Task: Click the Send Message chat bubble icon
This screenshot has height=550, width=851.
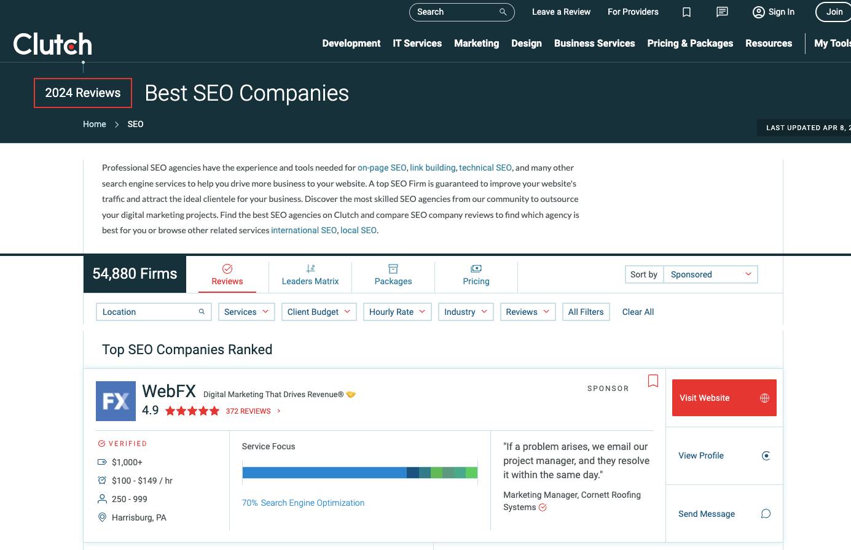Action: pyautogui.click(x=766, y=514)
